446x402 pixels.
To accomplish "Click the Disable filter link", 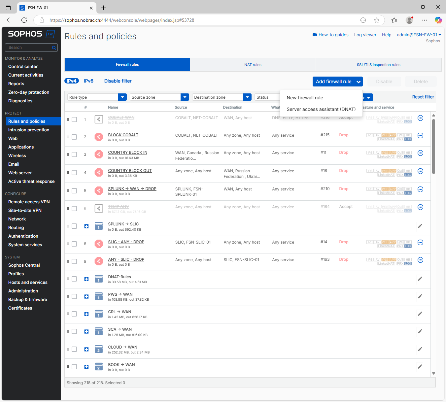I will coord(118,81).
